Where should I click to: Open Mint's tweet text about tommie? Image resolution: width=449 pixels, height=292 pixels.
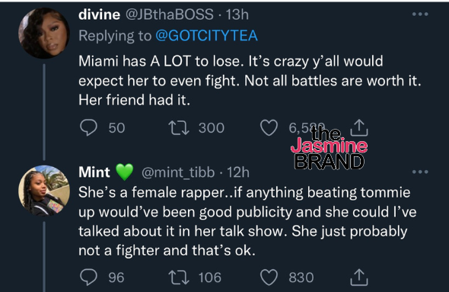pyautogui.click(x=247, y=221)
